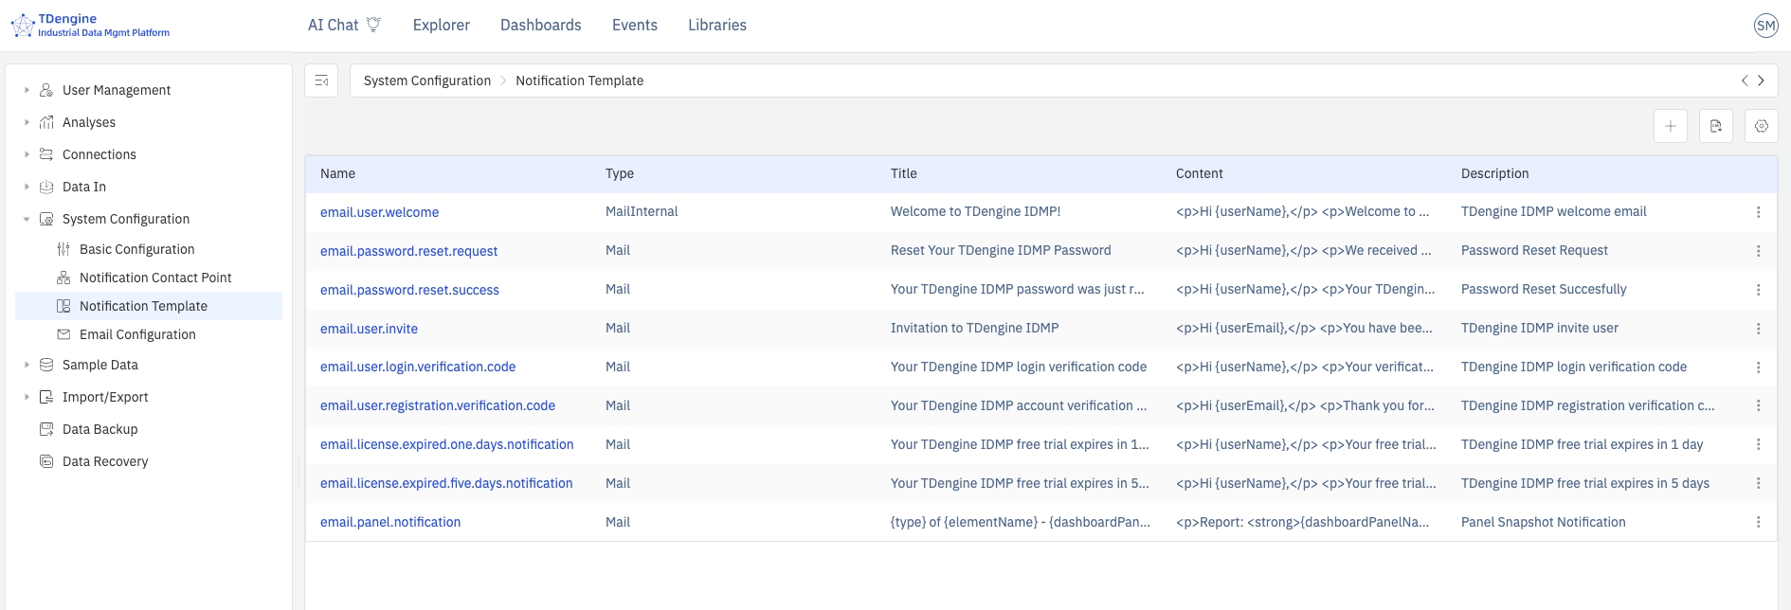The width and height of the screenshot is (1791, 610).
Task: Click the breadcrumb forward arrow
Action: coord(1762,81)
